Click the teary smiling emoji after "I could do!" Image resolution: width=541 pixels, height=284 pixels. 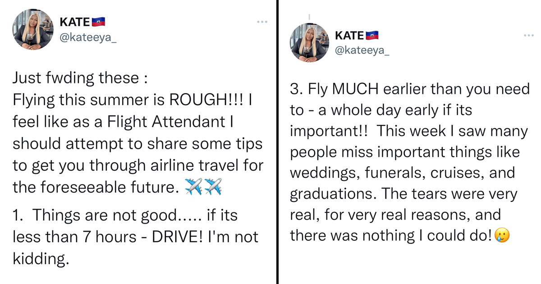tap(502, 236)
